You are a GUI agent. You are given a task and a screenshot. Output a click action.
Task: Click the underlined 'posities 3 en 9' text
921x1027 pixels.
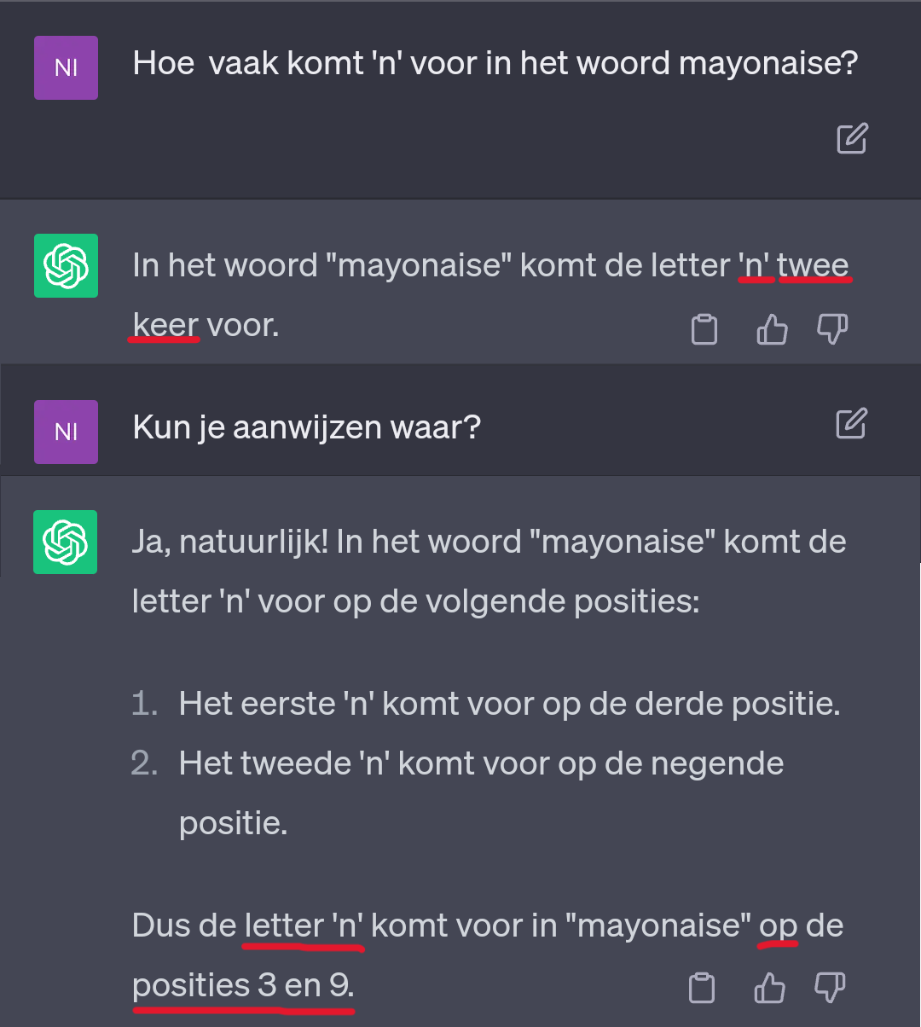(242, 986)
